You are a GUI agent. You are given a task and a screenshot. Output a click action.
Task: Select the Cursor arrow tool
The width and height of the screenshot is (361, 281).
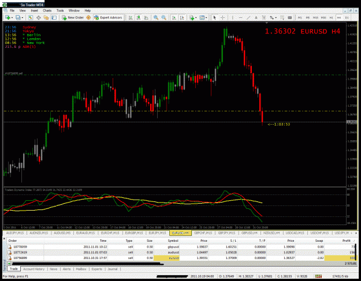coord(214,17)
